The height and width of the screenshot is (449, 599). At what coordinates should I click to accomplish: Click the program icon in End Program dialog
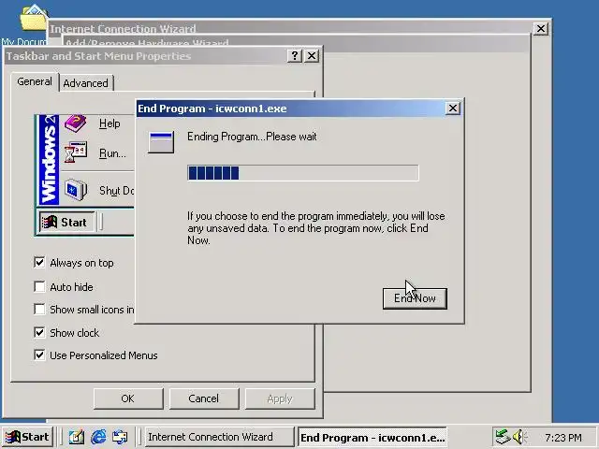coord(161,142)
